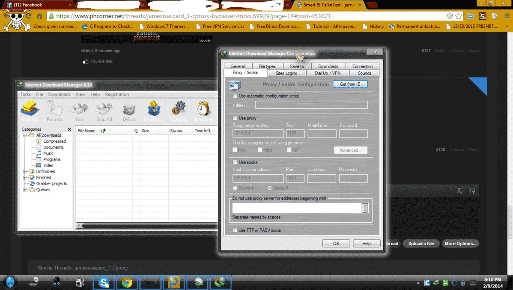
Task: Click the More Options button
Action: pyautogui.click(x=460, y=243)
